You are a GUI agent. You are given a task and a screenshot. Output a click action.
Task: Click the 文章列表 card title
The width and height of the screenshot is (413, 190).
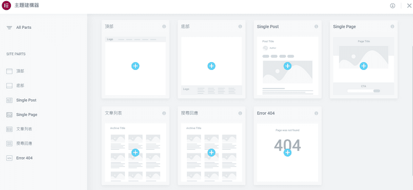point(113,113)
